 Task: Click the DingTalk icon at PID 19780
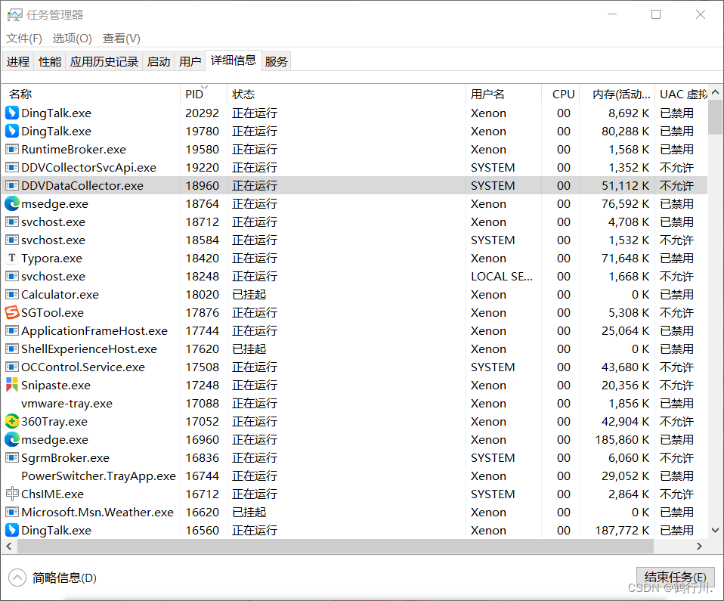12,132
